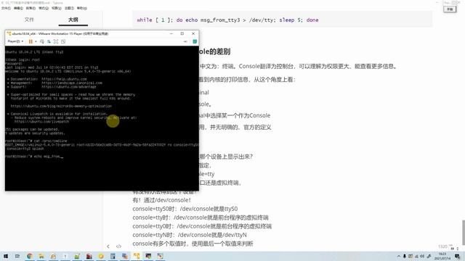The height and width of the screenshot is (261, 465).
Task: Open the Windows Start menu
Action: point(6,256)
